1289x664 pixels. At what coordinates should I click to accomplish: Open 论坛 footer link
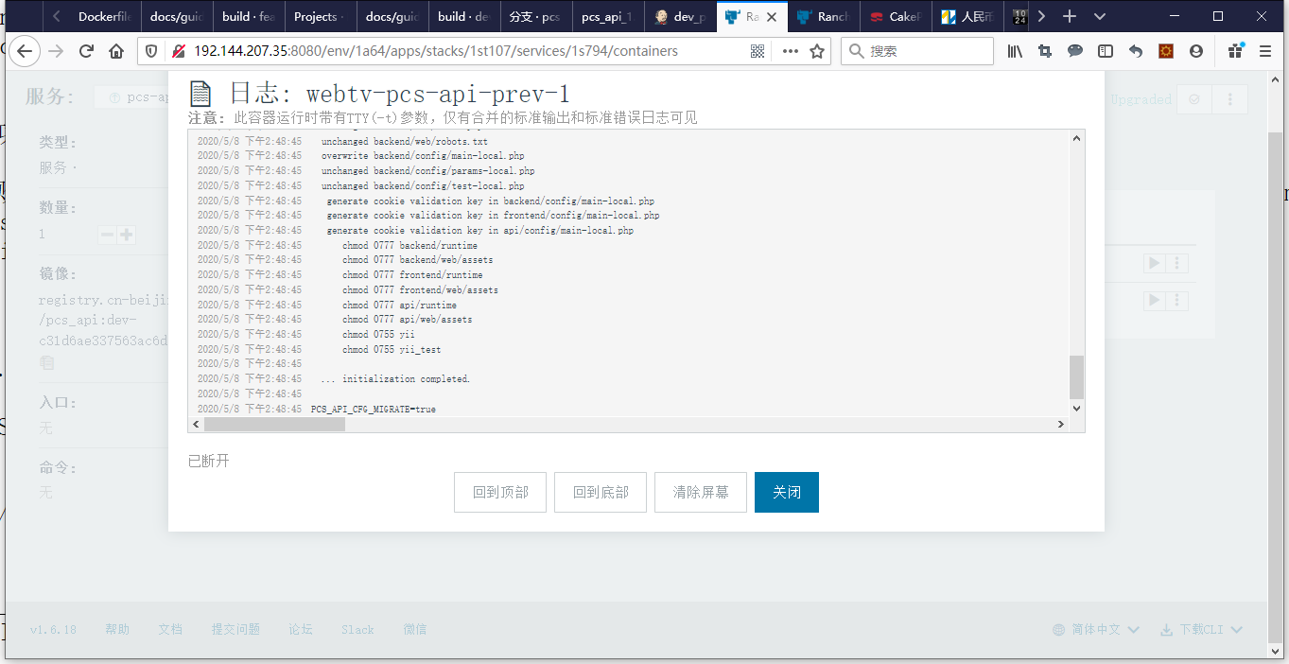point(301,629)
